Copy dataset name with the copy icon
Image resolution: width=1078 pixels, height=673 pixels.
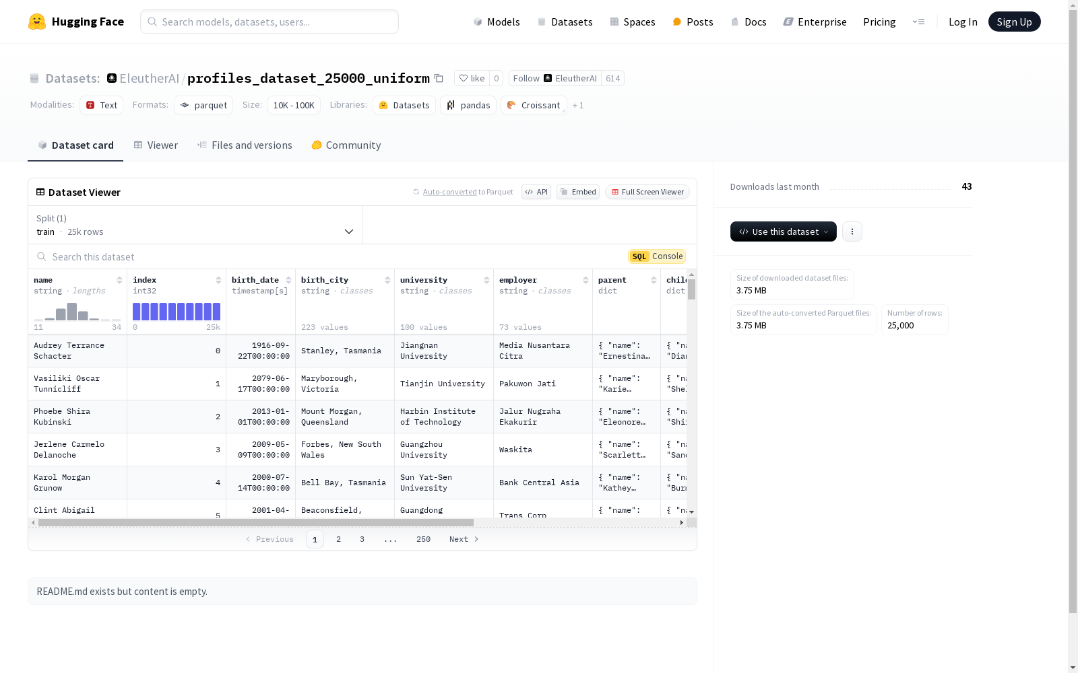(439, 78)
